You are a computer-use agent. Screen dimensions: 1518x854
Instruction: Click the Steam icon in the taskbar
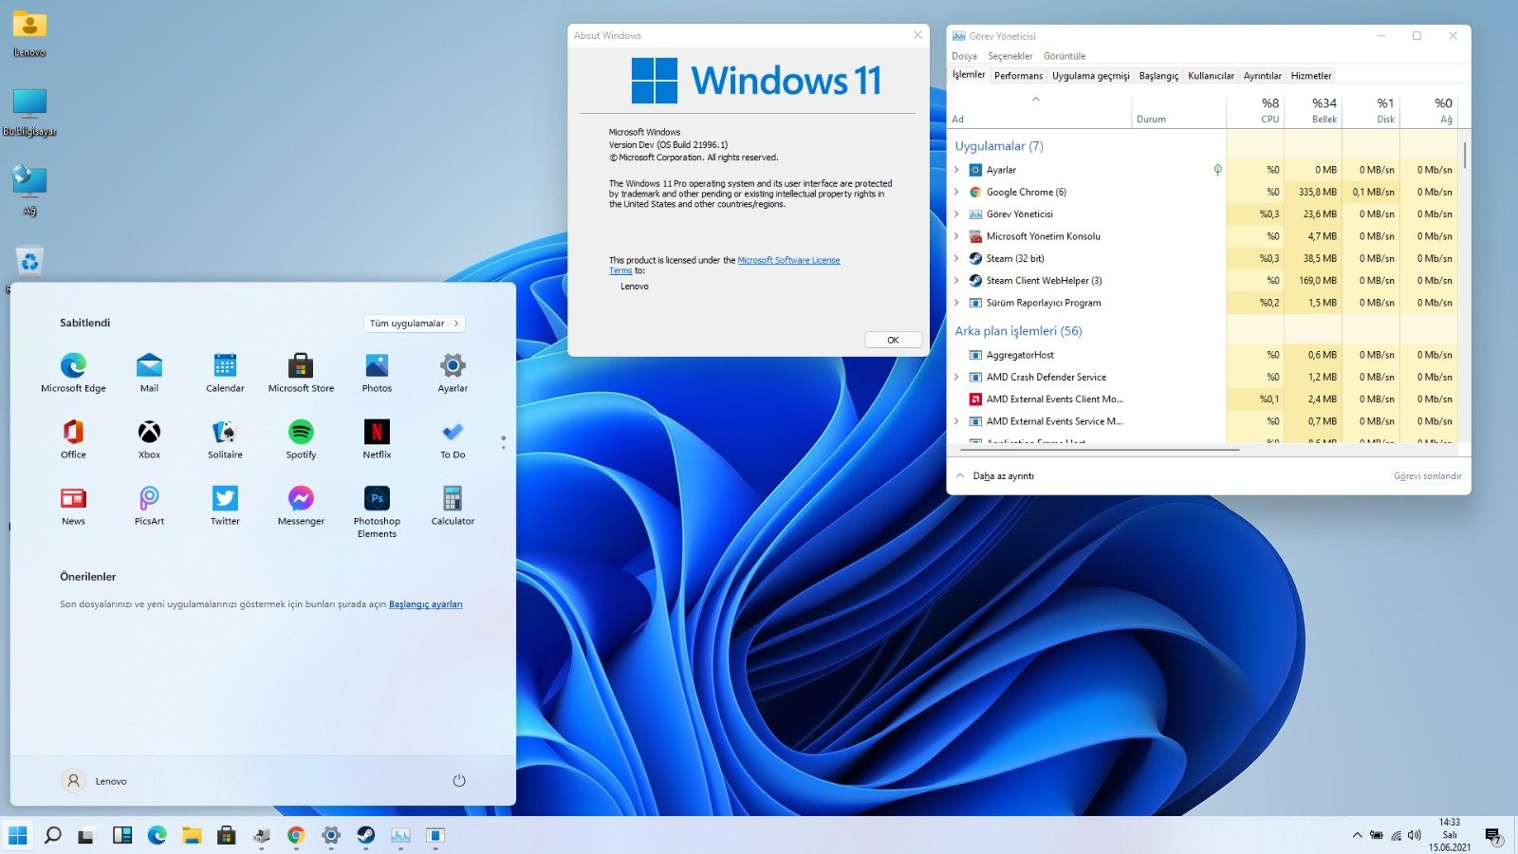tap(365, 835)
